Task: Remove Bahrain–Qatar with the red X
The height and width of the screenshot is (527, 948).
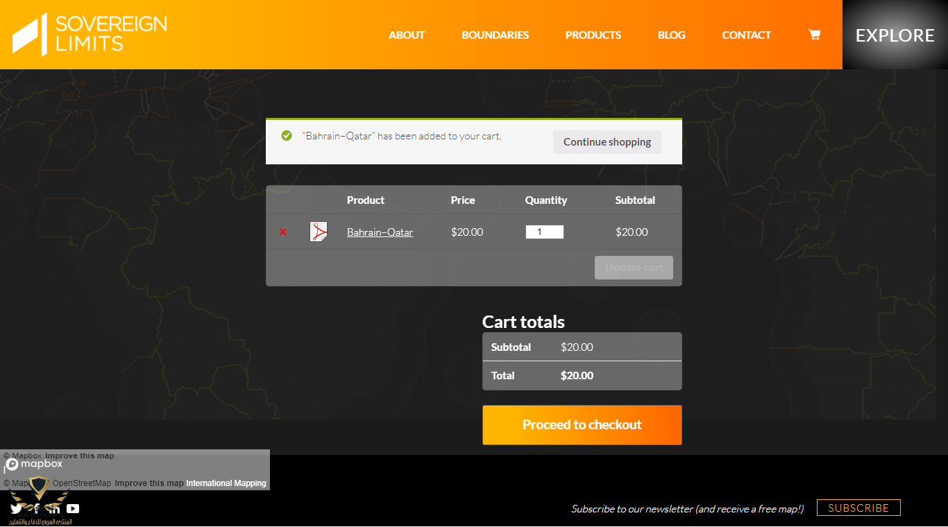Action: point(282,232)
